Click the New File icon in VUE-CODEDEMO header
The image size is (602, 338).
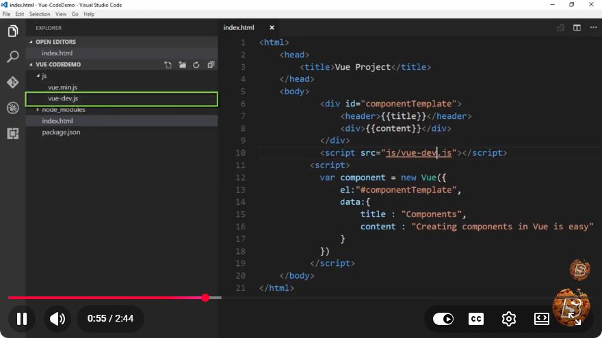pyautogui.click(x=168, y=65)
